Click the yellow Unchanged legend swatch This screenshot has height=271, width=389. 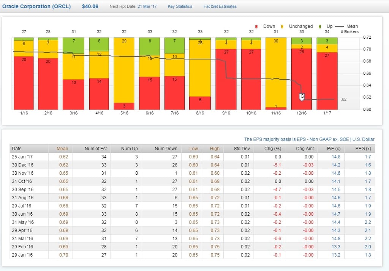point(282,27)
